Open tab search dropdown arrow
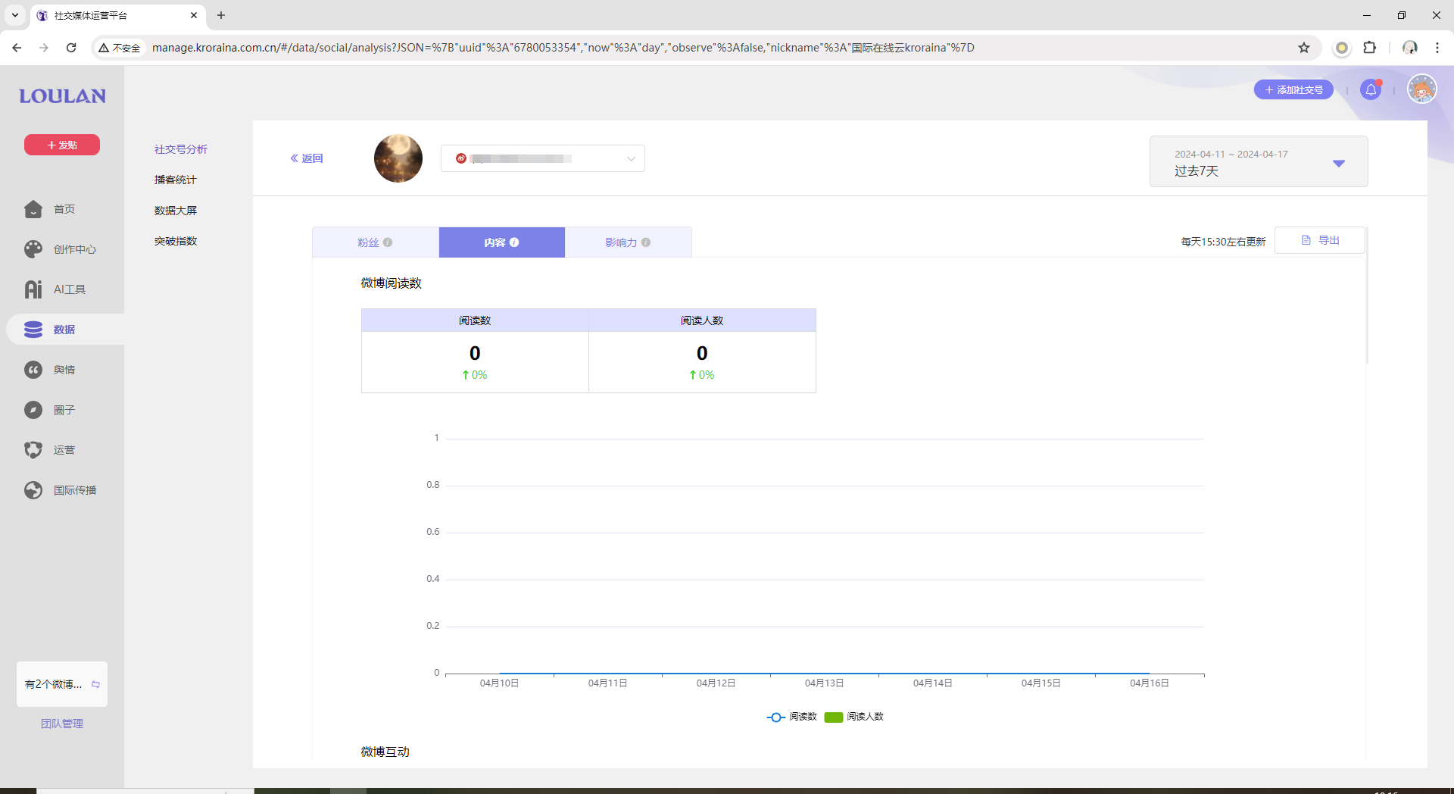This screenshot has height=794, width=1454. 14,15
